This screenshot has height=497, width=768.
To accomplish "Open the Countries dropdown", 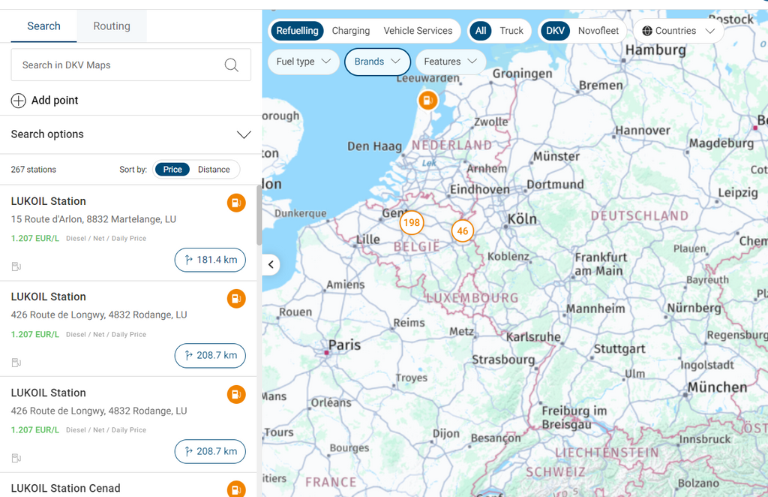I will pos(678,31).
